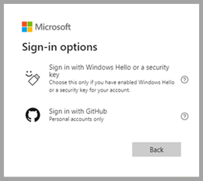The image size is (203, 181).
Task: Click the 'Choose this only if' description text
Action: click(112, 86)
